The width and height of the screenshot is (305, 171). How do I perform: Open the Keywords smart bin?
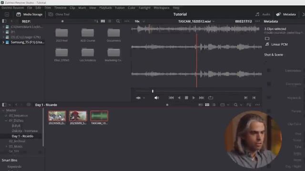tap(14, 167)
